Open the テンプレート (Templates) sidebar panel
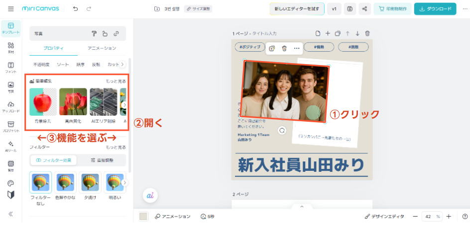Viewport: 470px width, 225px height. click(11, 28)
